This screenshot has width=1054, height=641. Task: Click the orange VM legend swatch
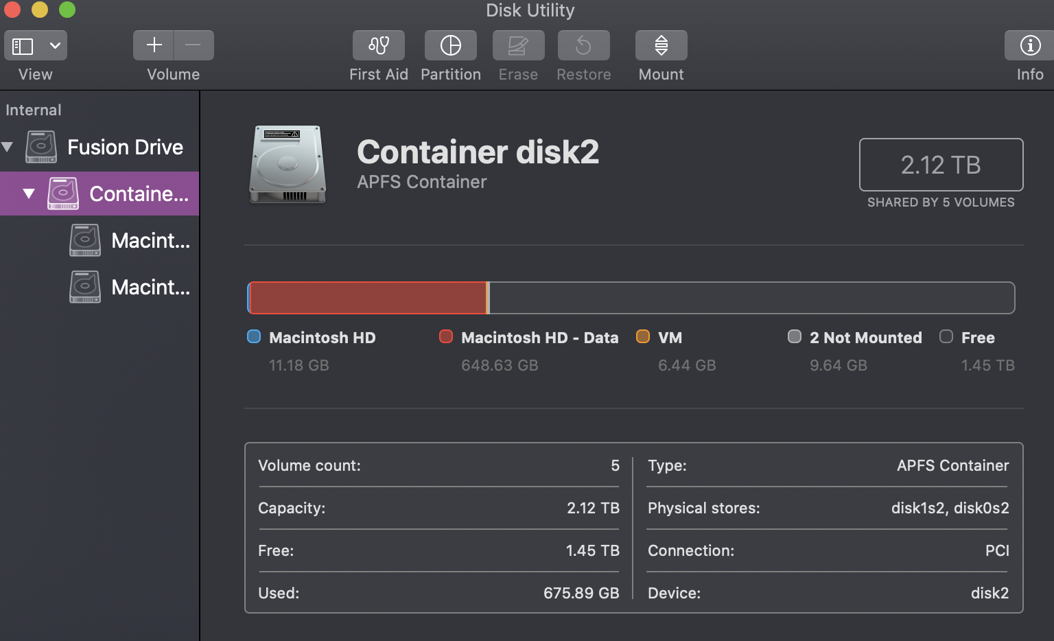pos(643,336)
